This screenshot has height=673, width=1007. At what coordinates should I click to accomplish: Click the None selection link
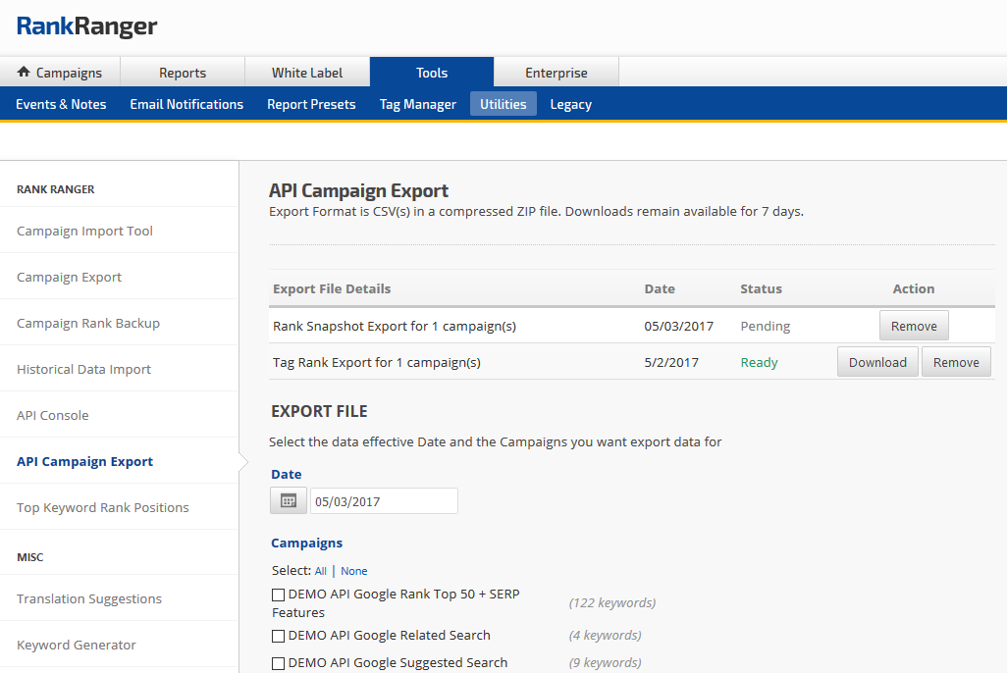tap(354, 571)
